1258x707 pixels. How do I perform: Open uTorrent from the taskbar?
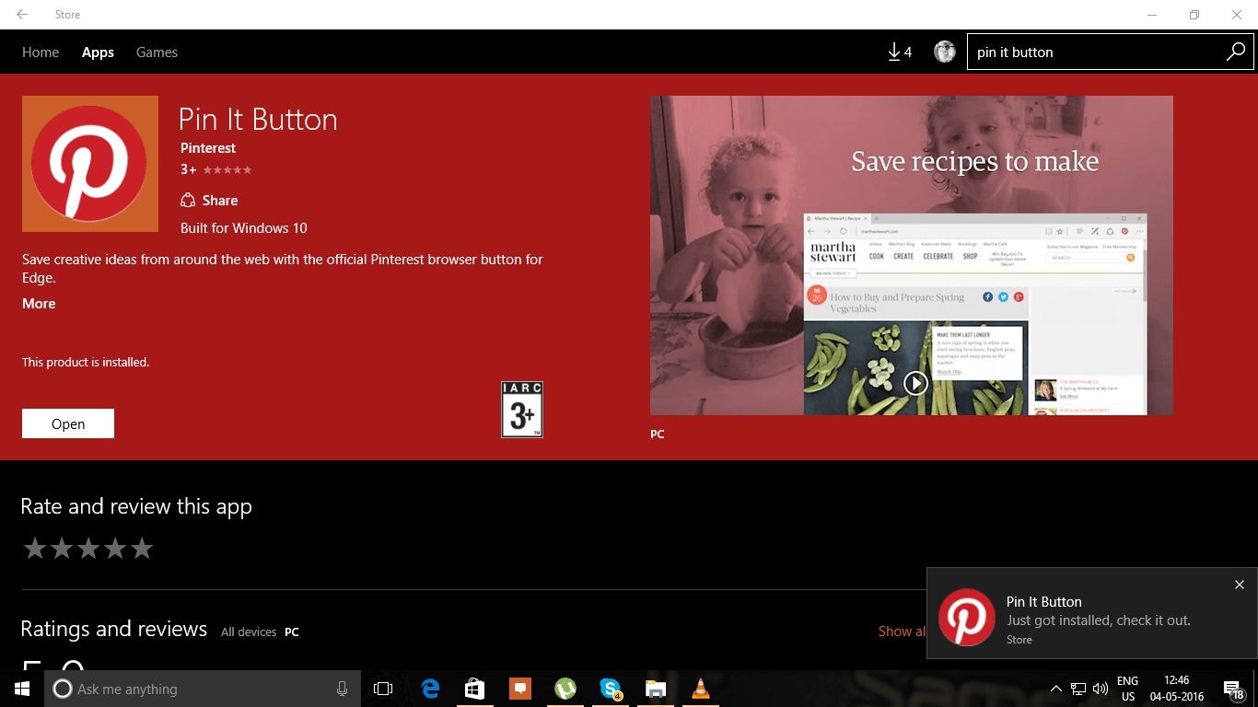pos(565,689)
